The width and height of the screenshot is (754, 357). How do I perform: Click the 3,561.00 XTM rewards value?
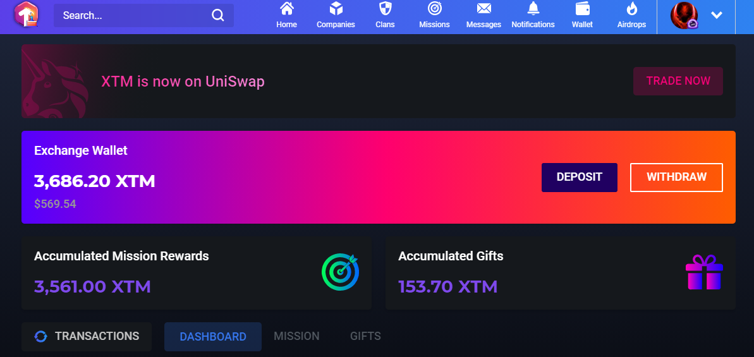pos(92,286)
